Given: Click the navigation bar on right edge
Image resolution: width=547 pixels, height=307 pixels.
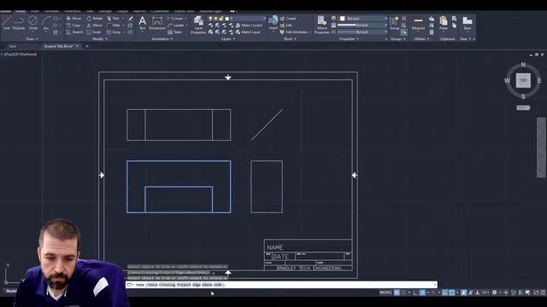Looking at the screenshot, I should click(x=541, y=148).
